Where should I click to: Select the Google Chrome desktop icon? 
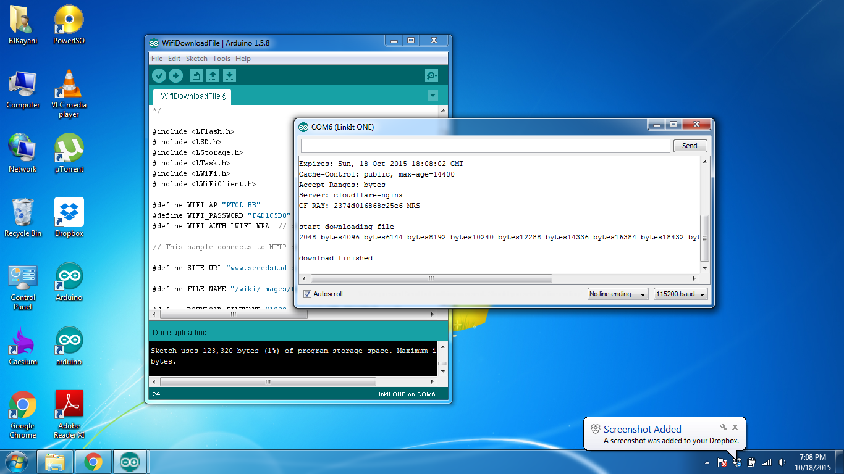click(23, 415)
